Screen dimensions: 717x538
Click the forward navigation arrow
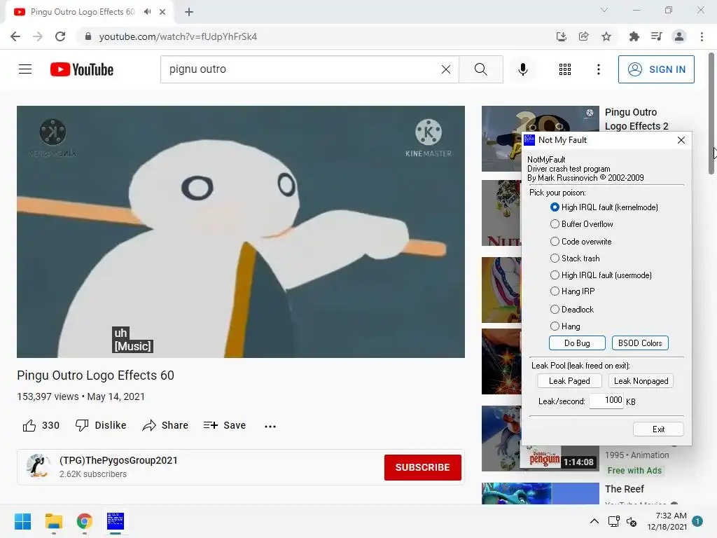tap(38, 36)
